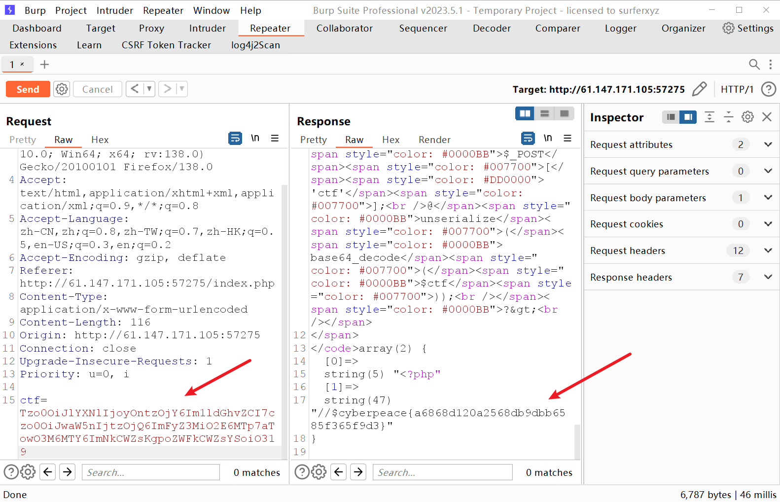This screenshot has width=780, height=502.
Task: Dock Inspector to the right side
Action: (688, 117)
